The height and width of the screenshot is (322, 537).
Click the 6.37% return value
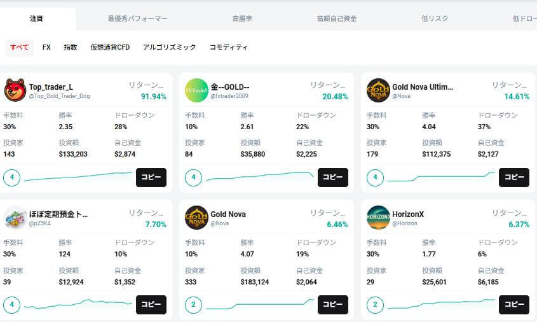coord(519,224)
